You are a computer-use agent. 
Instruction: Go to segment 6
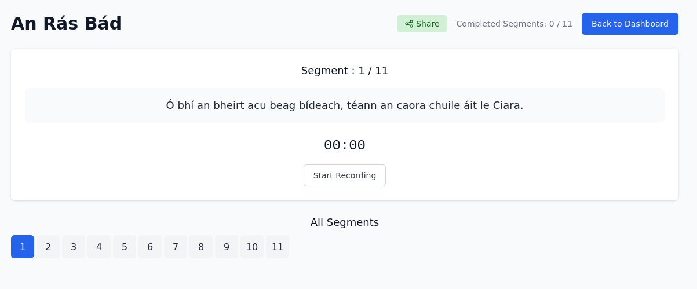pyautogui.click(x=150, y=247)
